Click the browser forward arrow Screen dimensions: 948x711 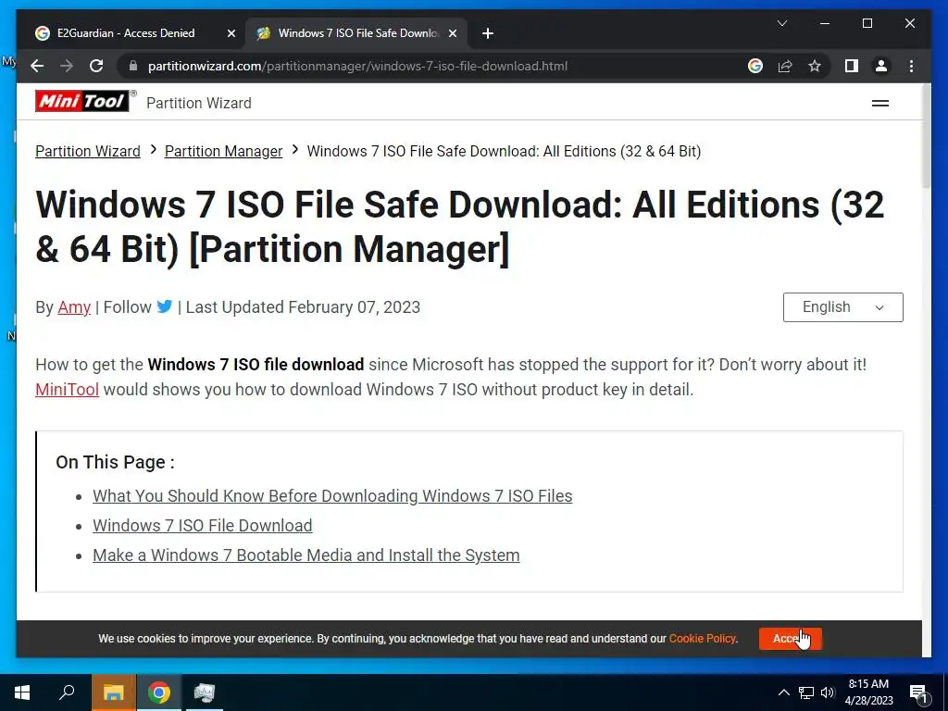coord(67,66)
